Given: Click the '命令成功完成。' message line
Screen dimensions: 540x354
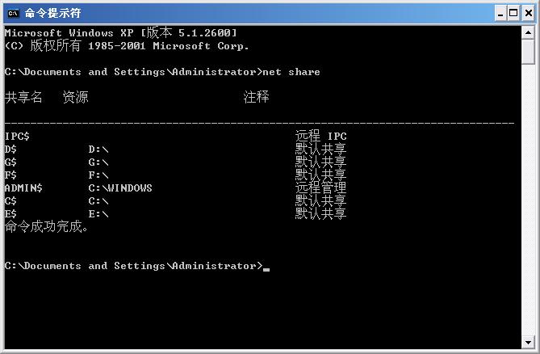Looking at the screenshot, I should point(46,227).
